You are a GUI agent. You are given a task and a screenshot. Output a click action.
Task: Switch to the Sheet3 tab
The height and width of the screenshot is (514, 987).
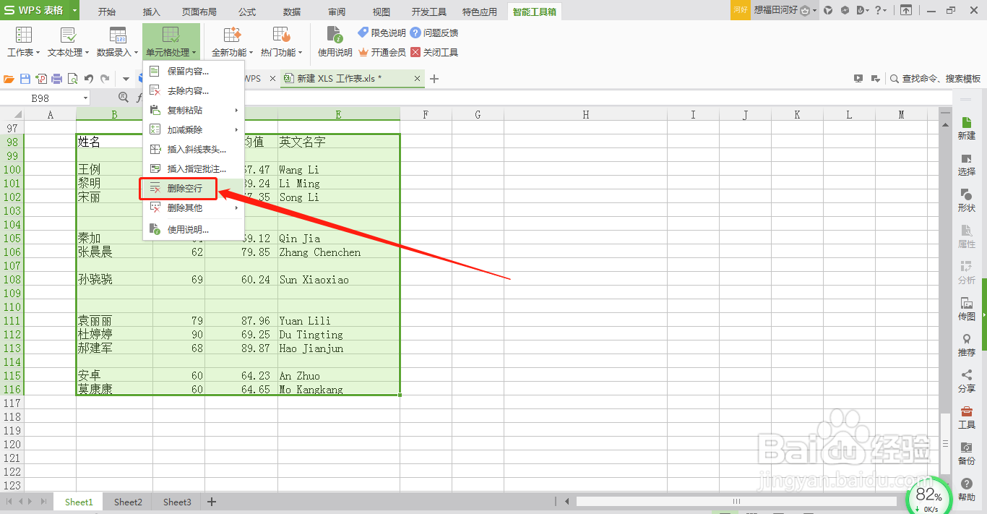coord(177,502)
